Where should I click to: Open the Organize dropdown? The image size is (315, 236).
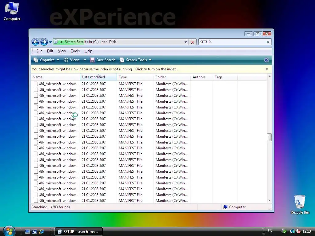click(46, 60)
